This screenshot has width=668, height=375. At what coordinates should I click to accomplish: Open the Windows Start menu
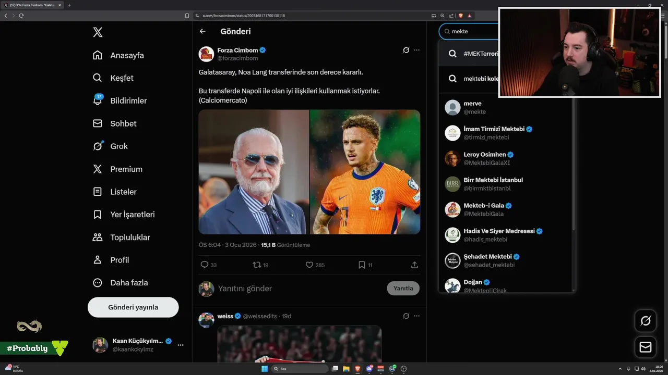pyautogui.click(x=265, y=369)
